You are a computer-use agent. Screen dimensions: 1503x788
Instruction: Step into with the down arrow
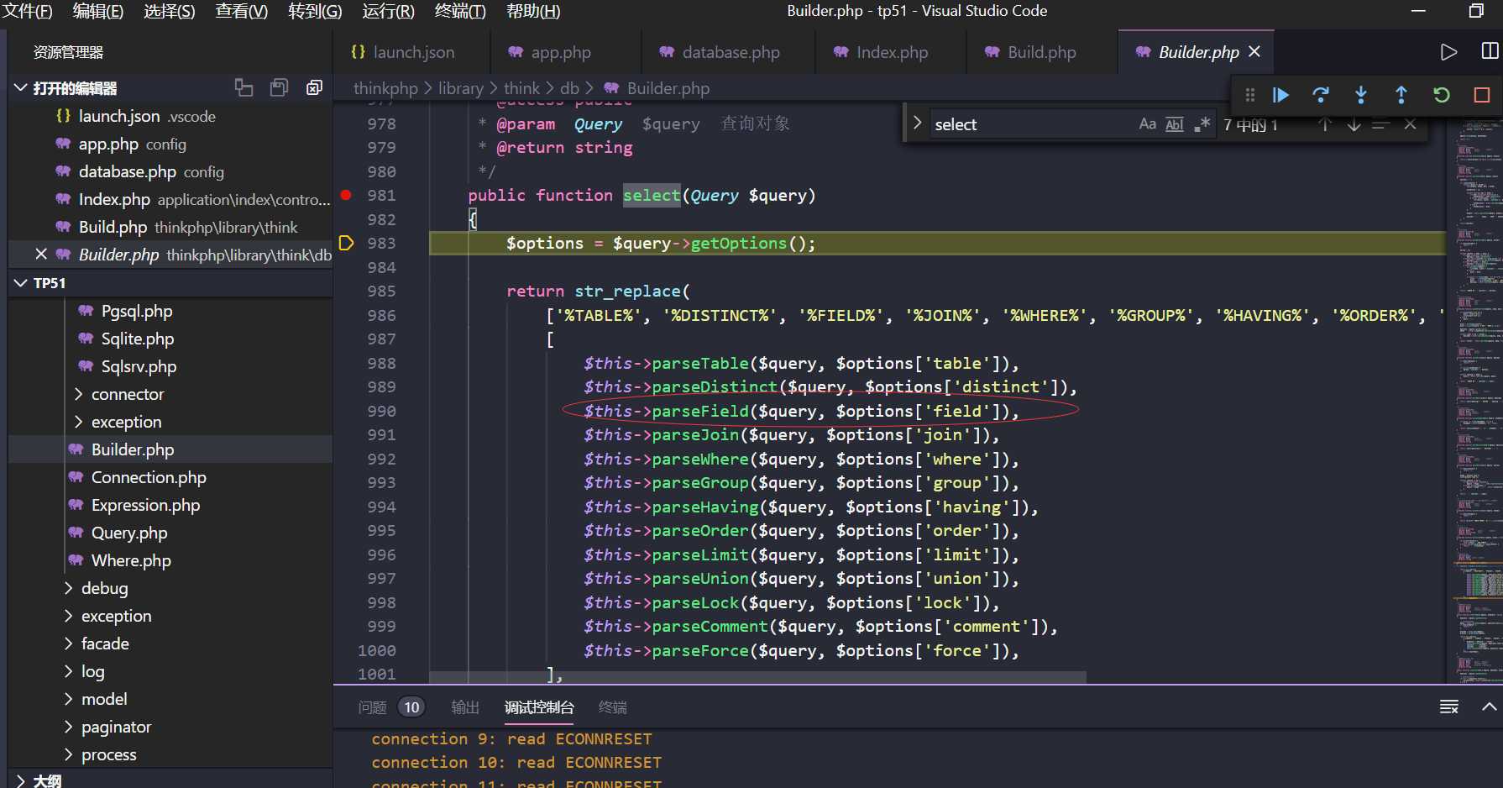1361,95
